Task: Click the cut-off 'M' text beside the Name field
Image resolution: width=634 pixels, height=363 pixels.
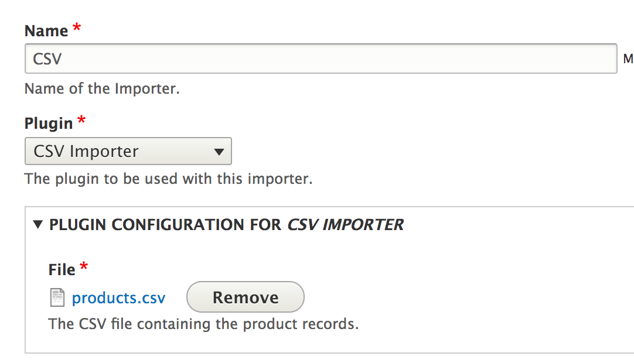Action: (x=628, y=59)
